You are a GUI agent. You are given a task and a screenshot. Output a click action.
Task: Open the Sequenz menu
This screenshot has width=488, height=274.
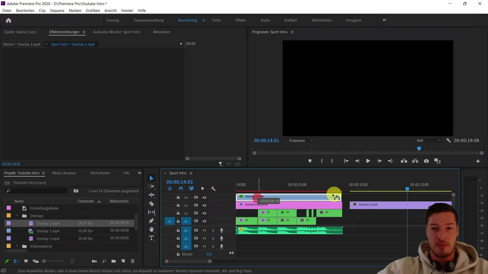click(x=57, y=10)
